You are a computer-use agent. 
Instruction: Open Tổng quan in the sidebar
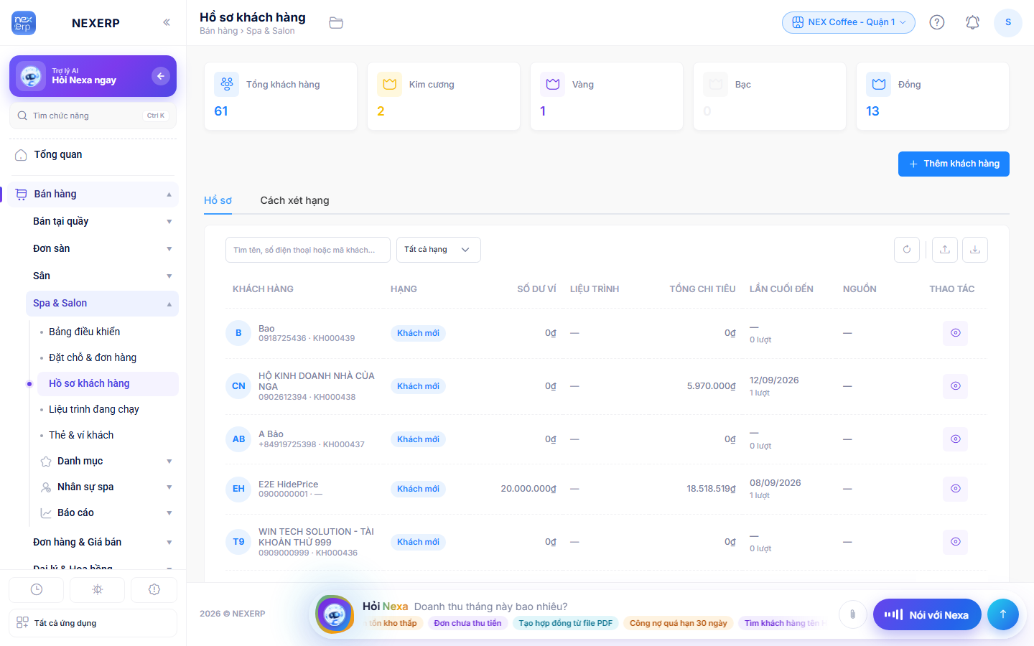[93, 154]
